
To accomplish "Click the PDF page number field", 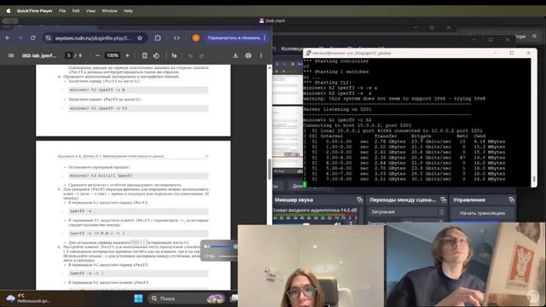I will [68, 55].
